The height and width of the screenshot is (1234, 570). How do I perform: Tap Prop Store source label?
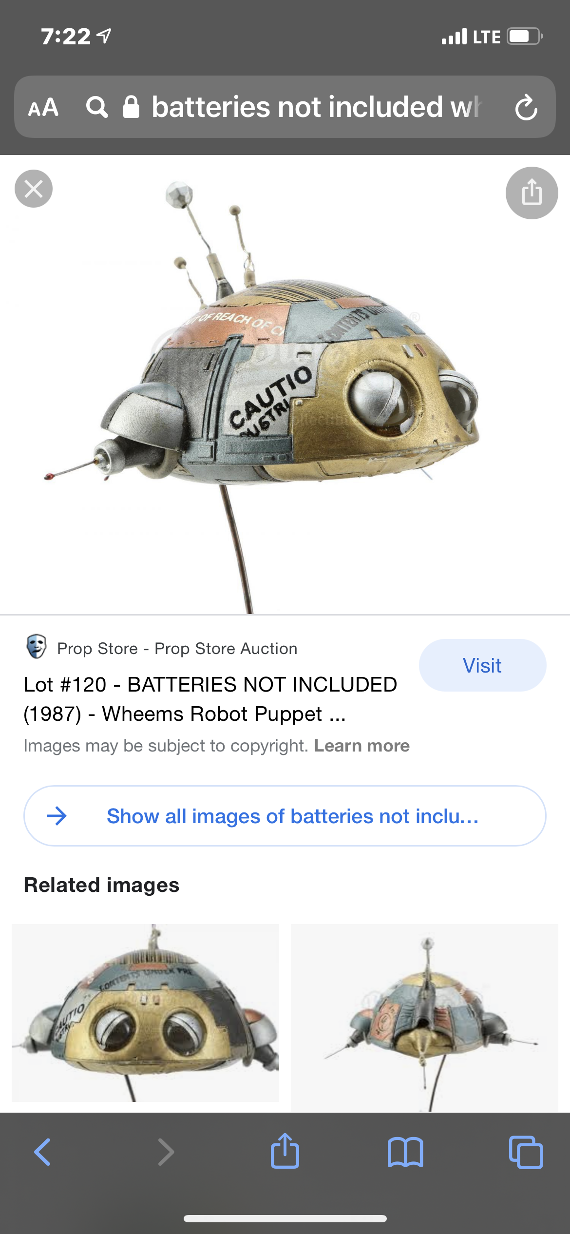point(177,649)
